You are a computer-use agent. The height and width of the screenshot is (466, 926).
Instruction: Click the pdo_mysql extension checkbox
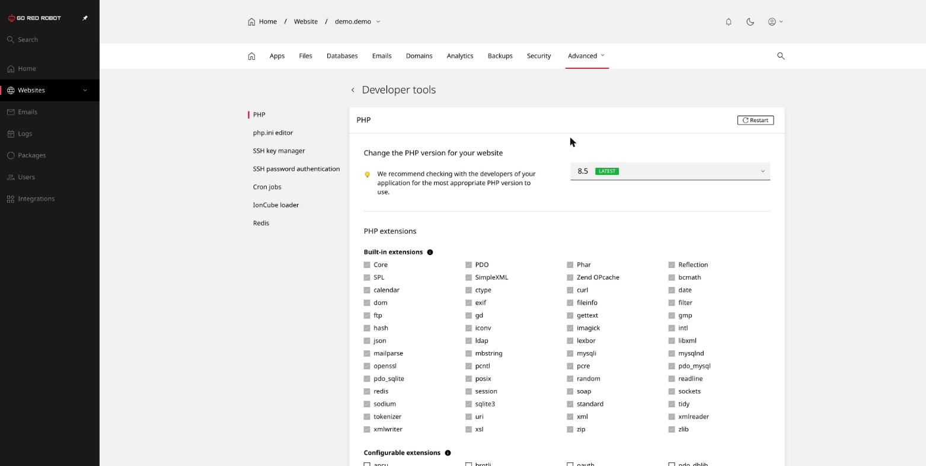coord(672,366)
